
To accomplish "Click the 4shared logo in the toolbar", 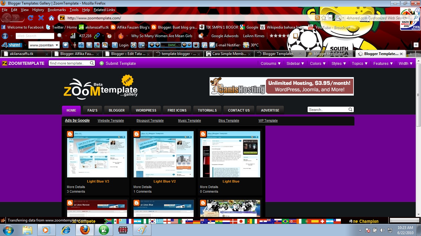I will point(11,45).
